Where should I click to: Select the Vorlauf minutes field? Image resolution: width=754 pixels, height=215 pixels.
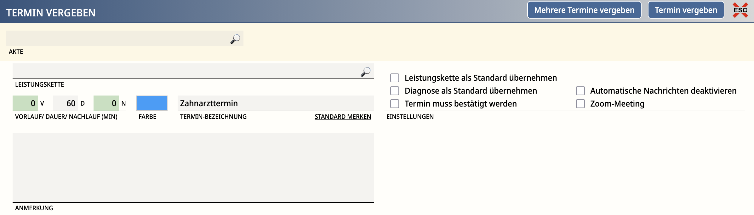(25, 103)
